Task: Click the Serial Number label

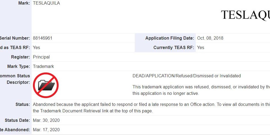Action: click(15, 38)
